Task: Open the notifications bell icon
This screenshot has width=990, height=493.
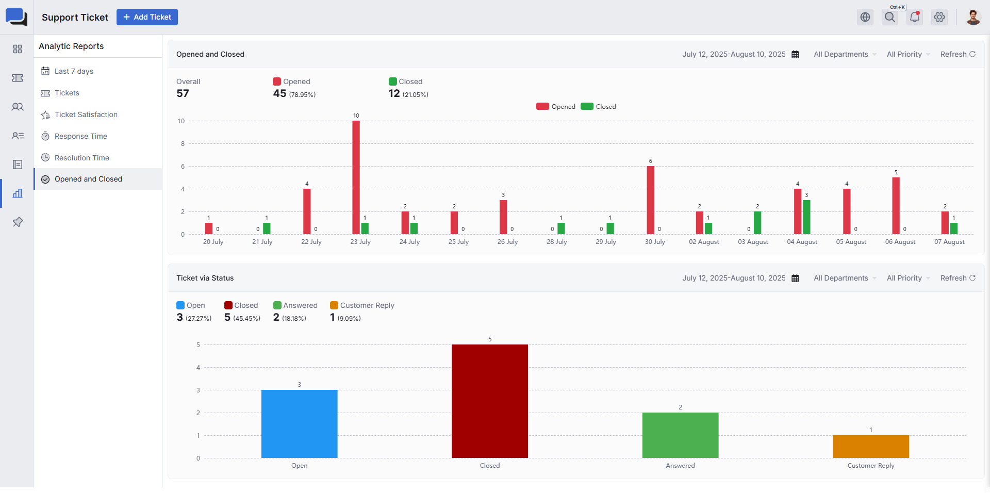Action: click(x=915, y=17)
